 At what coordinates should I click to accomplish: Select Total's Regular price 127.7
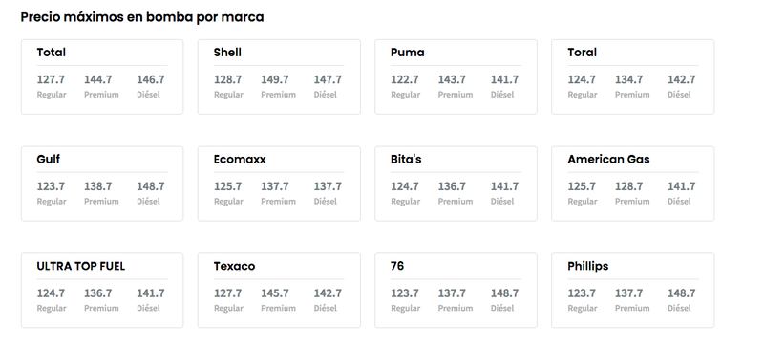(51, 79)
